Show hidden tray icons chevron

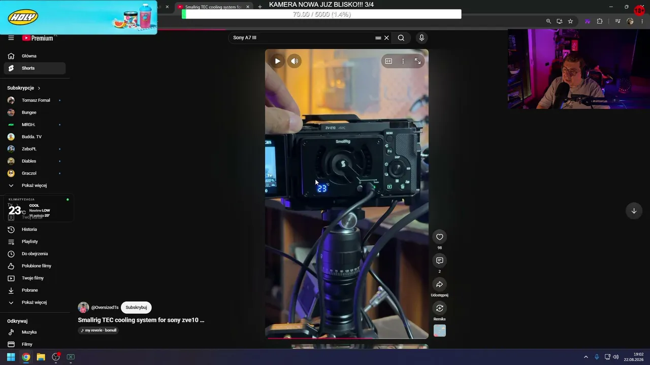coord(586,357)
